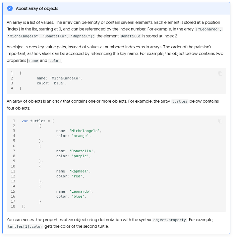Screen dimensions: 233x237
Task: Click the inline array starting with "Leonardo"
Action: click(209, 29)
